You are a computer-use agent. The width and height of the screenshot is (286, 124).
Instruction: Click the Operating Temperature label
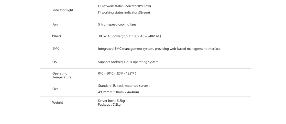(x=62, y=75)
